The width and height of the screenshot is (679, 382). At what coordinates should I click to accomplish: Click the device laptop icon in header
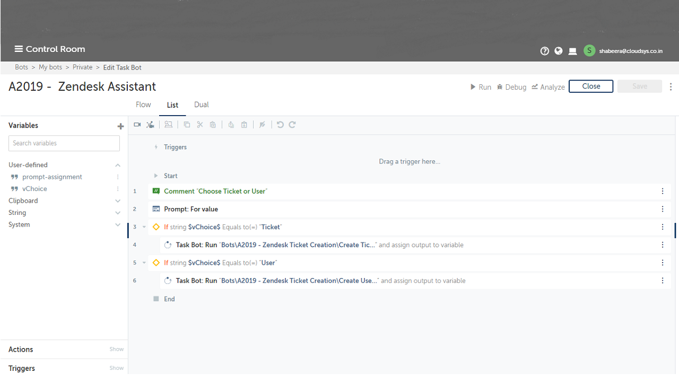tap(572, 51)
